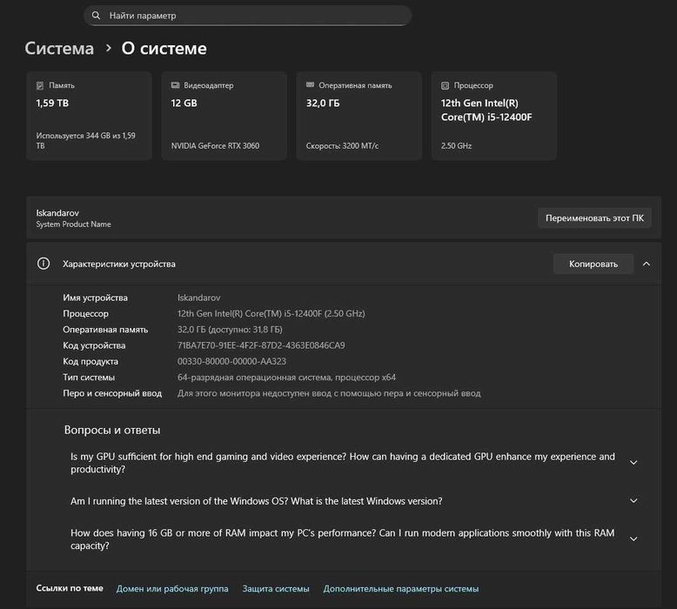Click the breadcrumb chevron arrow
The height and width of the screenshot is (609, 677).
point(109,48)
